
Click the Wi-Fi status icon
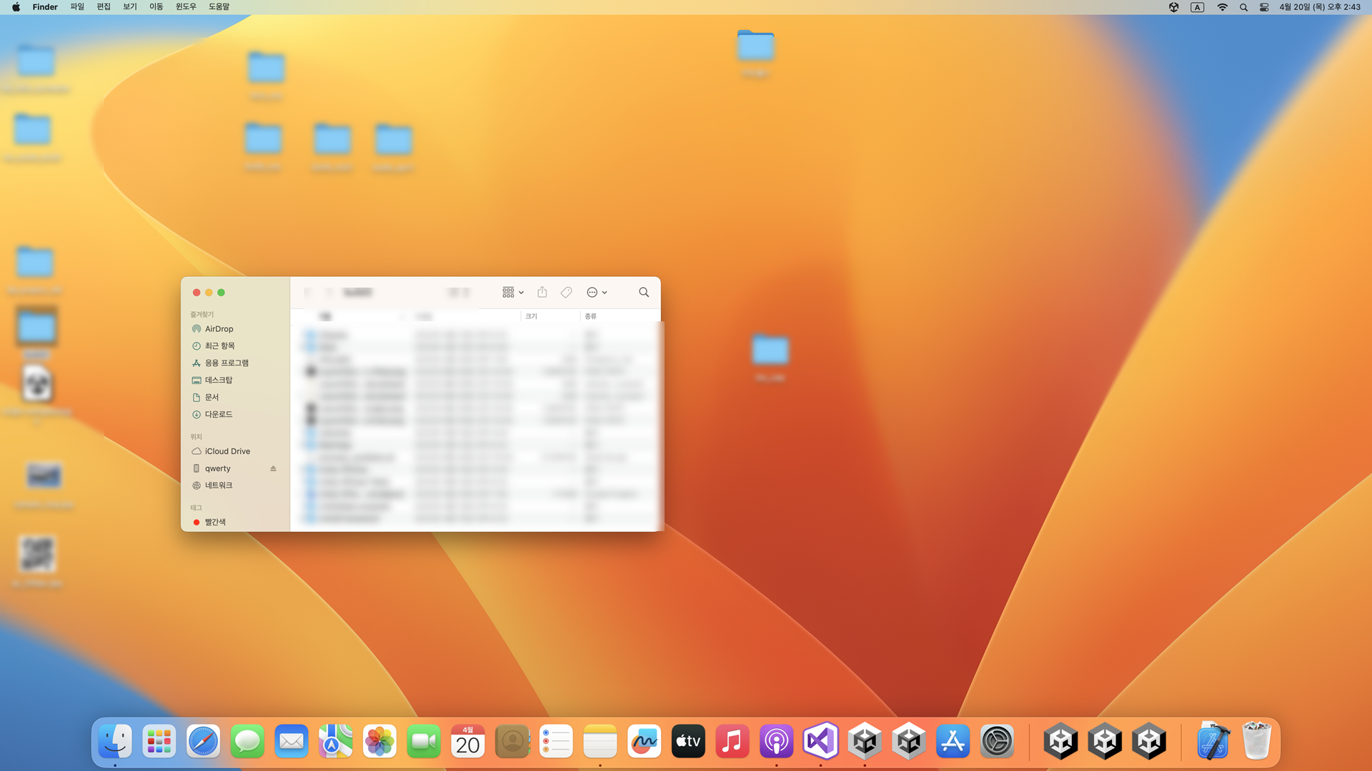point(1222,7)
